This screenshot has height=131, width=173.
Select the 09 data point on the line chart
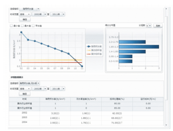pyautogui.click(x=69, y=54)
